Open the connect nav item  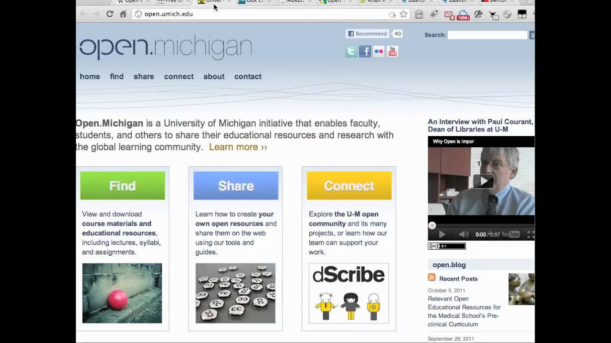coord(179,76)
